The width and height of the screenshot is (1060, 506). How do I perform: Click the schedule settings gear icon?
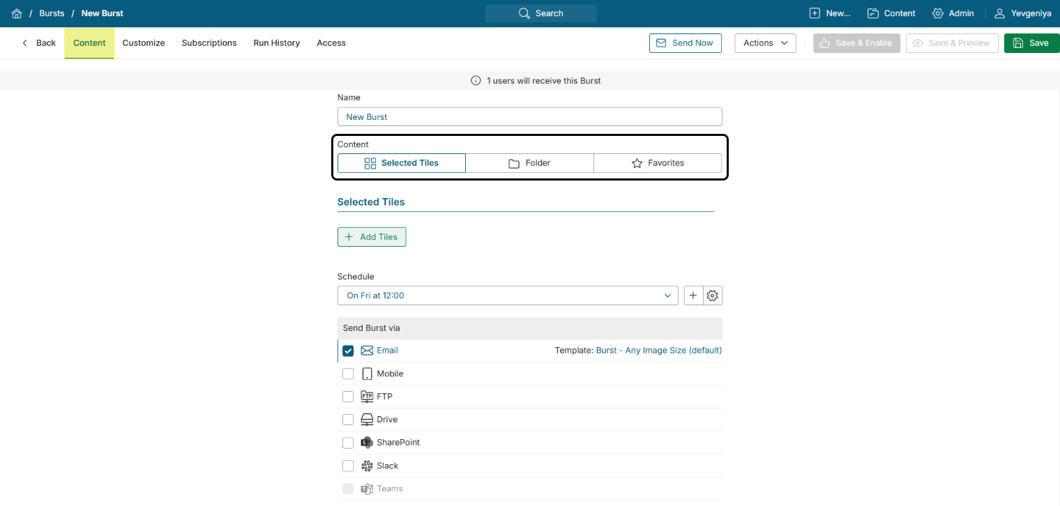point(712,296)
